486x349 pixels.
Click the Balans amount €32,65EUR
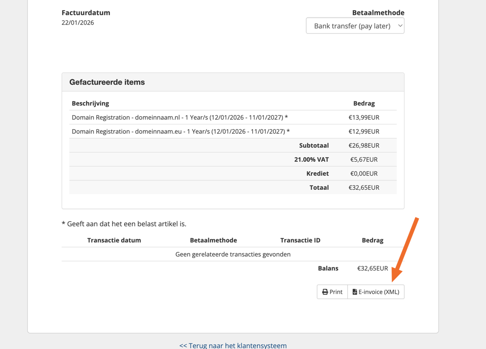coord(372,268)
